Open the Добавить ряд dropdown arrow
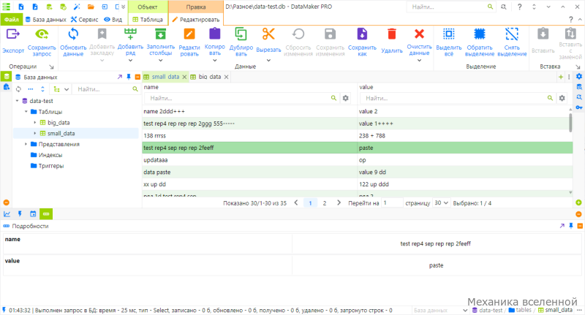 [130, 61]
